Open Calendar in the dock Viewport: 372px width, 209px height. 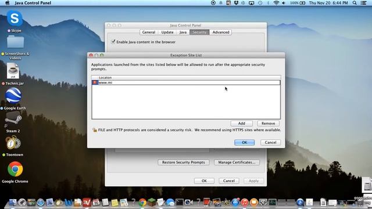96,202
